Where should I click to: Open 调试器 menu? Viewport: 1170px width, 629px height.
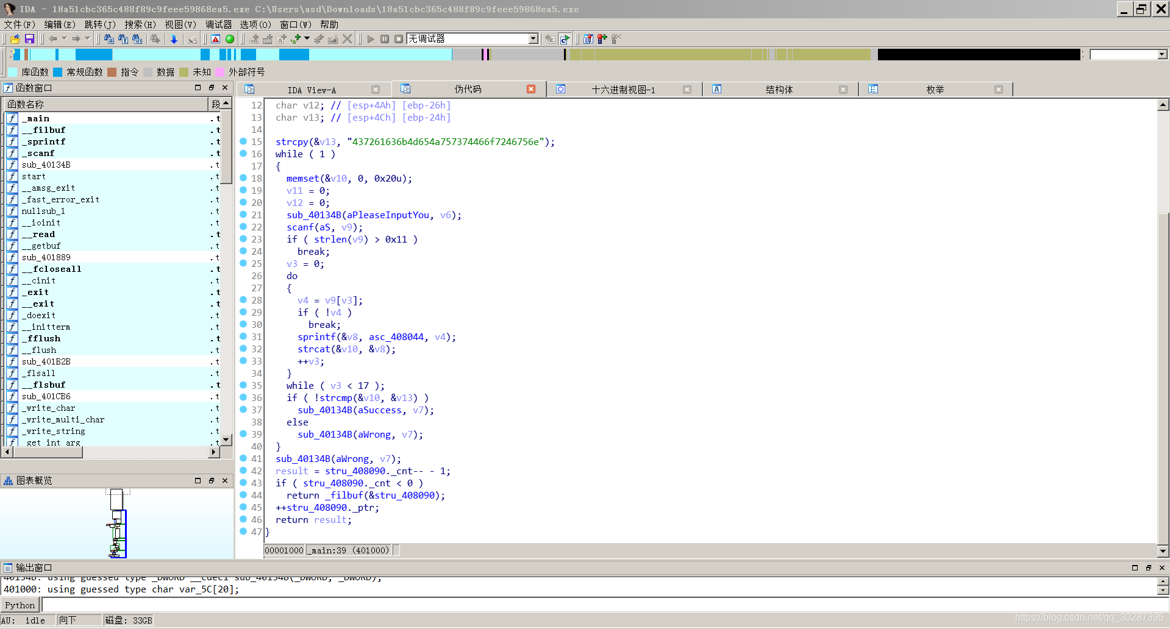[218, 24]
